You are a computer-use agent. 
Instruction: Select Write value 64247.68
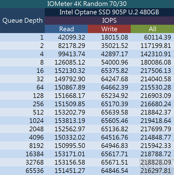115,79
